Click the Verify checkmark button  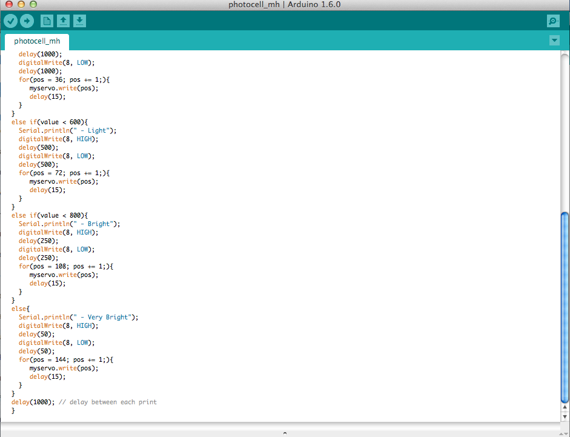(x=10, y=21)
